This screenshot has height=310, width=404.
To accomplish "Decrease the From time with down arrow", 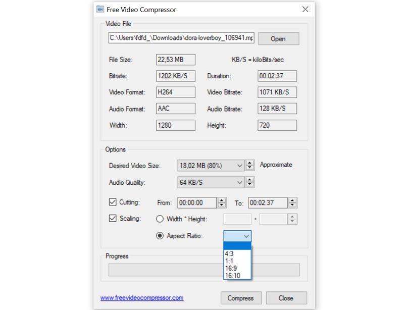I will (222, 205).
